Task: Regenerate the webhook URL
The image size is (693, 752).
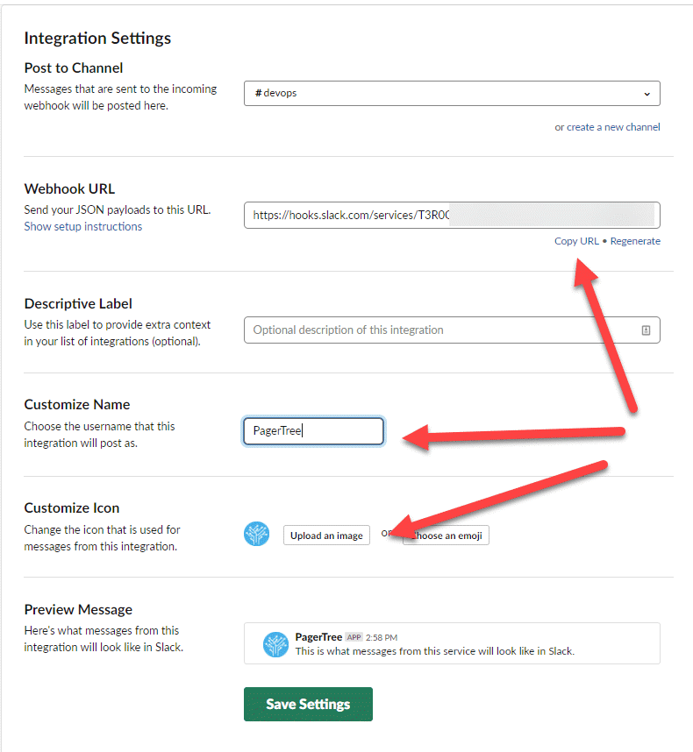Action: (x=635, y=241)
